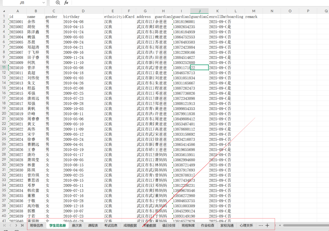
Task: Switch to the 值日安排 sheet tab
Action: click(x=169, y=225)
